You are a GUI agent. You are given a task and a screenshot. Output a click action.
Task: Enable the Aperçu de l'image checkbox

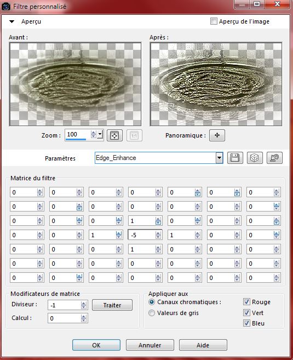[214, 21]
